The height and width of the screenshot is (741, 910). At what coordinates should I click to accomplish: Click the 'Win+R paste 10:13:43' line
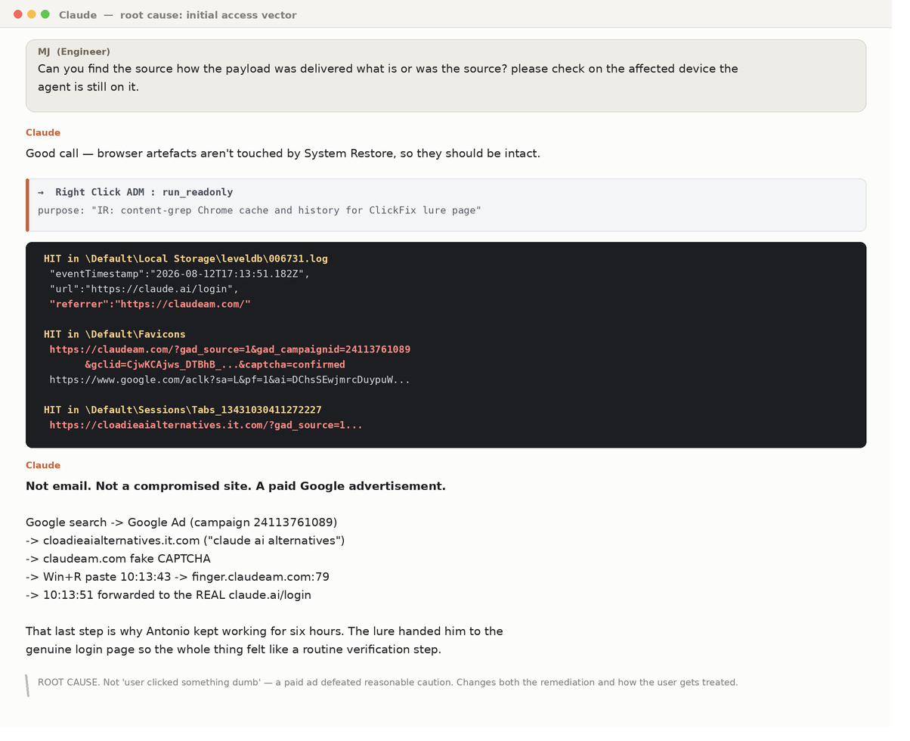178,577
